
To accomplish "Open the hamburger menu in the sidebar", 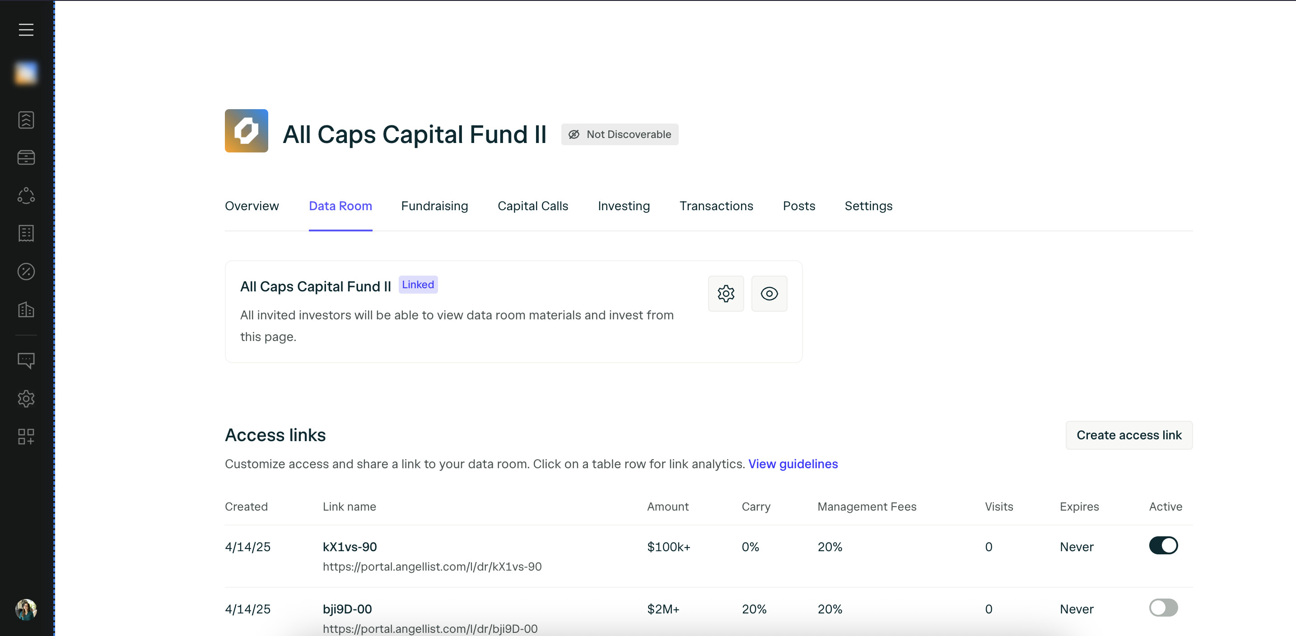I will point(26,30).
